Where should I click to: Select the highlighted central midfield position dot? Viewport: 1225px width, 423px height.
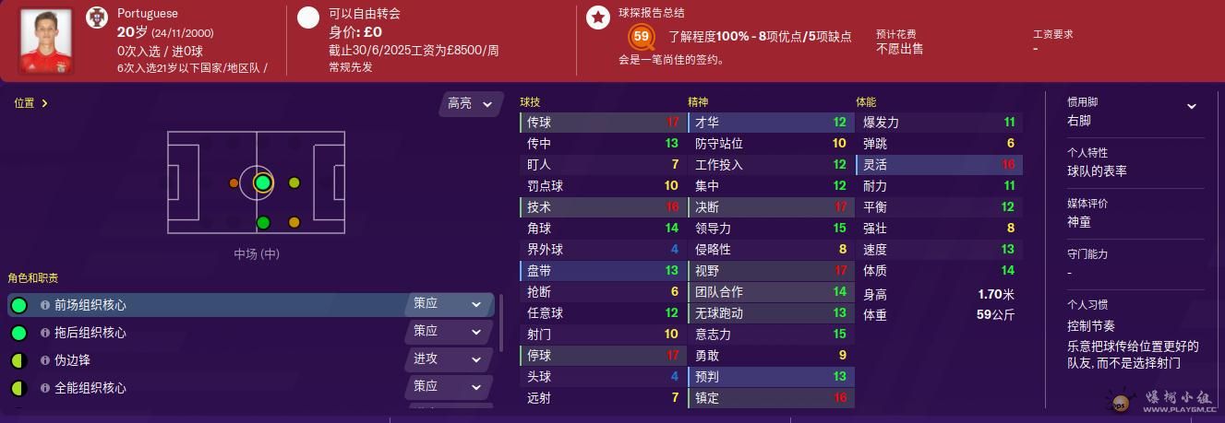[x=263, y=182]
